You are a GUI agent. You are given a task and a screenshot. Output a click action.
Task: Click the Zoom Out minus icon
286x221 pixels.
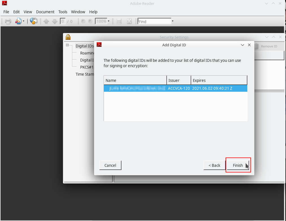click(x=83, y=21)
